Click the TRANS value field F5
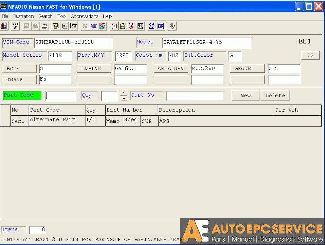 coord(55,80)
